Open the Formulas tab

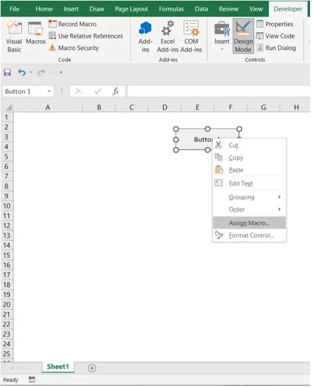pos(171,9)
